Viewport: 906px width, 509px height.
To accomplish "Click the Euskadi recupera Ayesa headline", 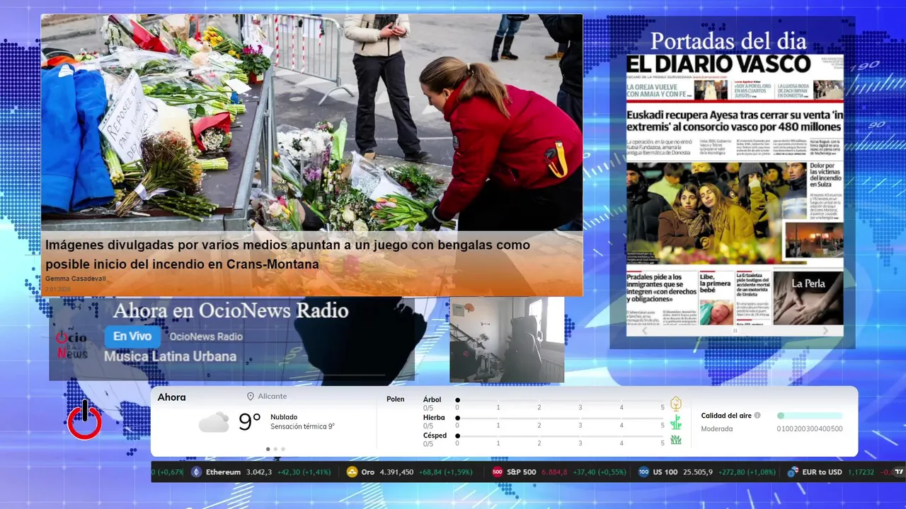I will (735, 120).
